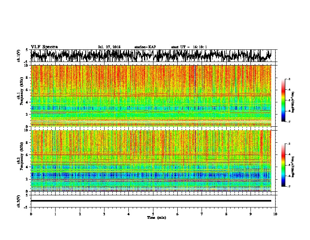Image resolution: width=310 pixels, height=240 pixels.
Task: Click the "6" tick on the ch.2 frequency axis
Action: pyautogui.click(x=27, y=155)
